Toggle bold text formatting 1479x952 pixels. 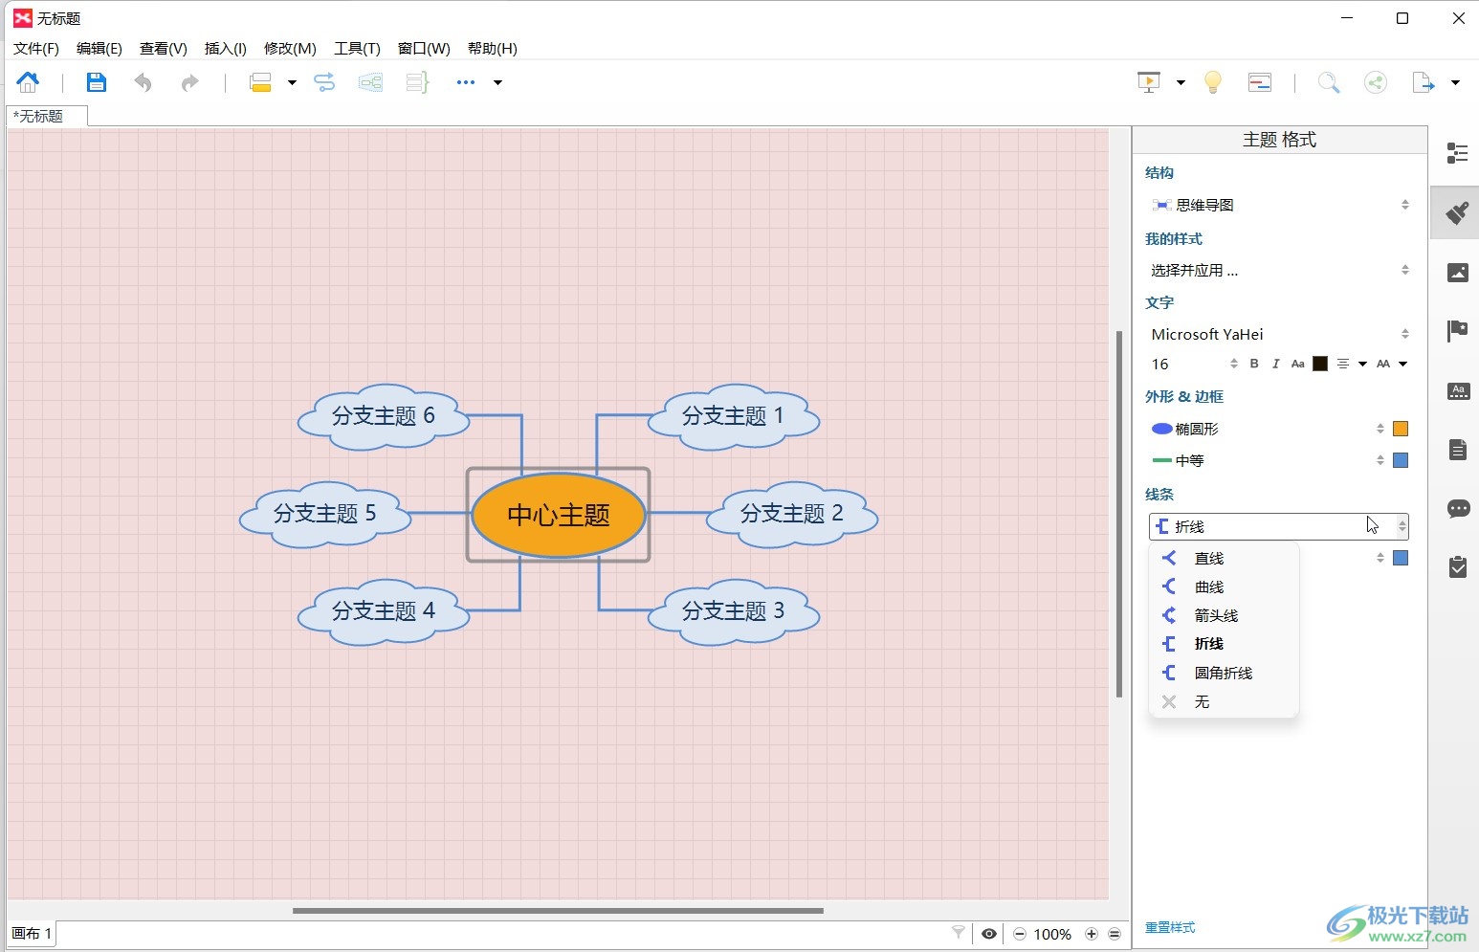click(1254, 364)
